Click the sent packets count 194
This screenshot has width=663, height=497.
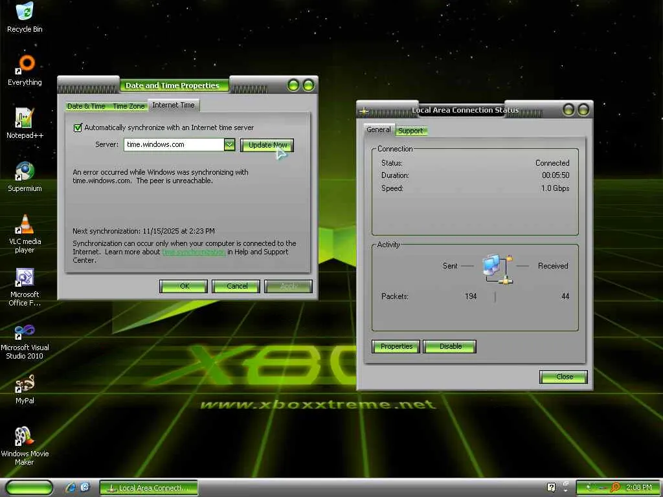pyautogui.click(x=471, y=296)
